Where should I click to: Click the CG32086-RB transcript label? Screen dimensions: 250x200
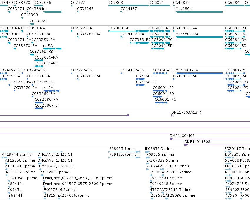tap(46, 63)
